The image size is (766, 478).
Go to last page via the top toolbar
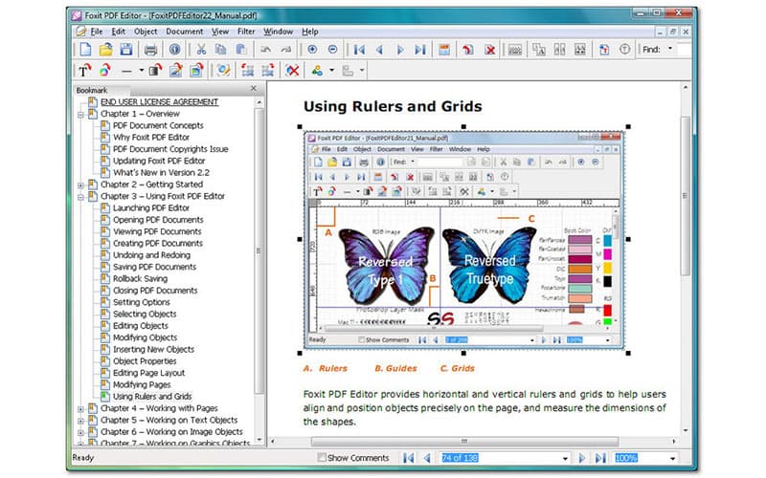pyautogui.click(x=419, y=50)
